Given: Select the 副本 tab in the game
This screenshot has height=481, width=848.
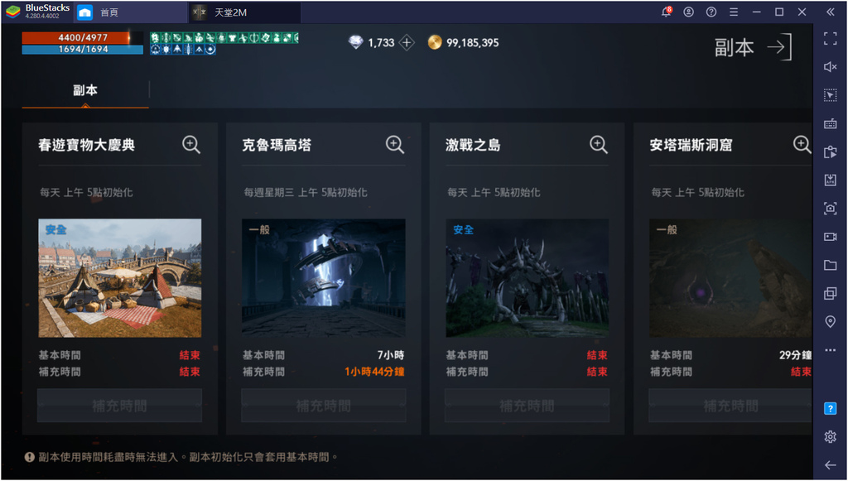Looking at the screenshot, I should point(85,90).
